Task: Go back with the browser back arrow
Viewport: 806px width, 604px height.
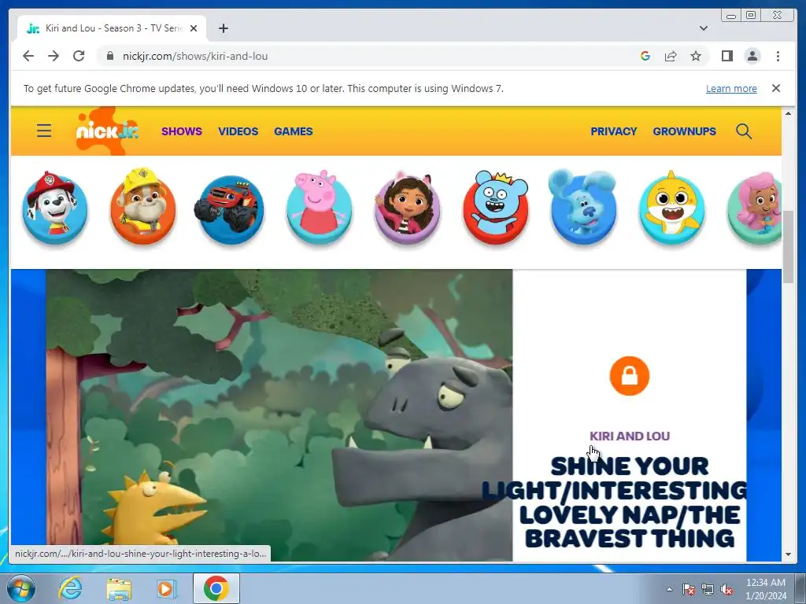Action: [28, 56]
